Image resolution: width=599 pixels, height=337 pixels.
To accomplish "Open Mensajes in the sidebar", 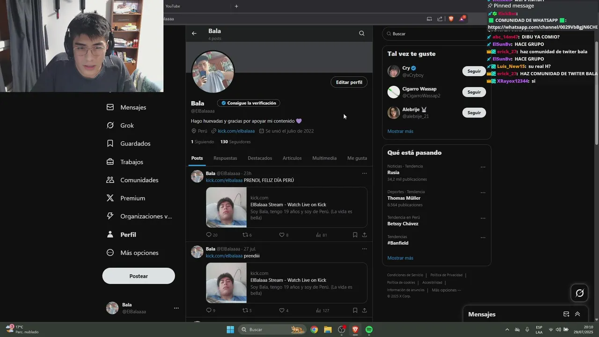I will (x=126, y=107).
